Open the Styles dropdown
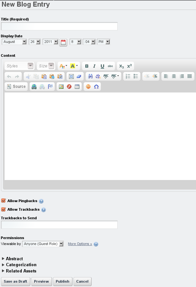The width and height of the screenshot is (196, 287). coord(19,66)
